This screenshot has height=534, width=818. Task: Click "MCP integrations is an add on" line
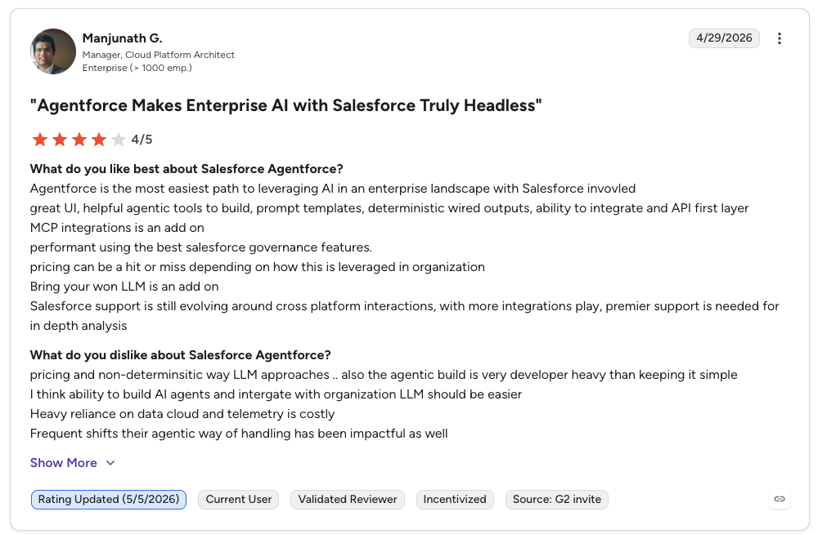click(117, 228)
